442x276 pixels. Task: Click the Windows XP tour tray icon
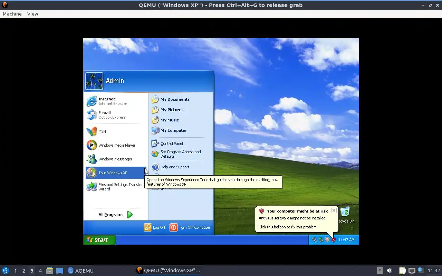[327, 240]
